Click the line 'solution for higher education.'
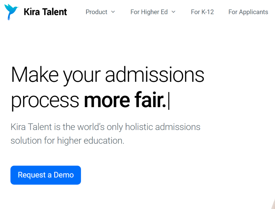The height and width of the screenshot is (209, 275). [67, 140]
